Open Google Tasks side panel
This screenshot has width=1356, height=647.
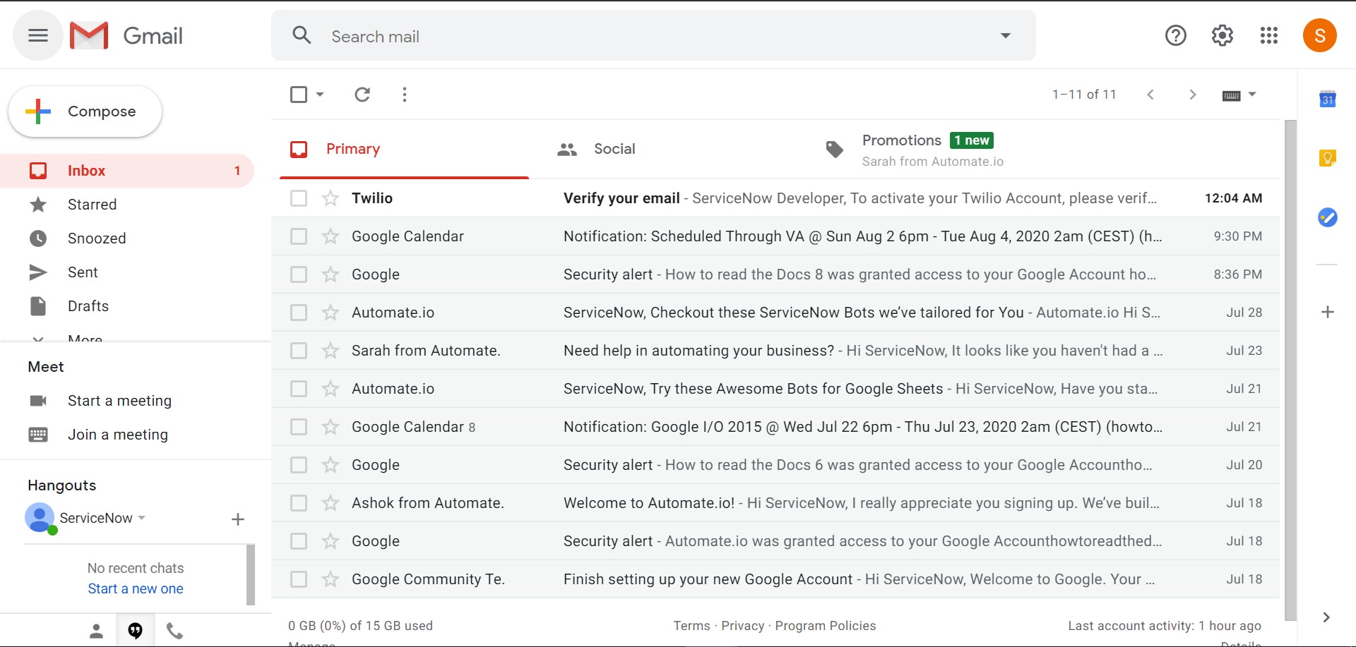click(1328, 217)
